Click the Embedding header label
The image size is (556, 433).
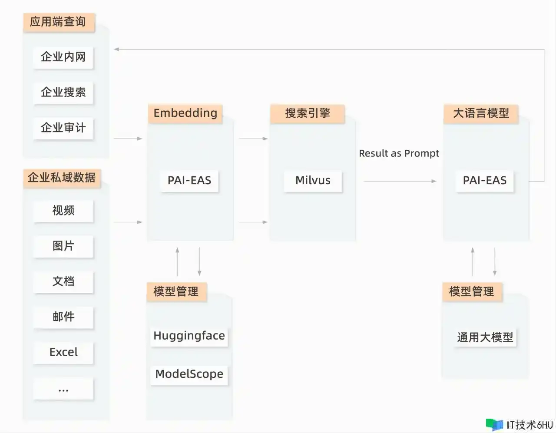coord(185,113)
